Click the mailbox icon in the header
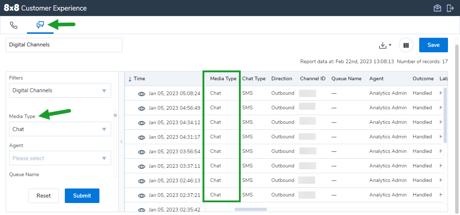This screenshot has height=215, width=460. [x=437, y=8]
